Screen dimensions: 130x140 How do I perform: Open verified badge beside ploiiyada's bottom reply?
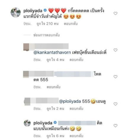(x=55, y=122)
